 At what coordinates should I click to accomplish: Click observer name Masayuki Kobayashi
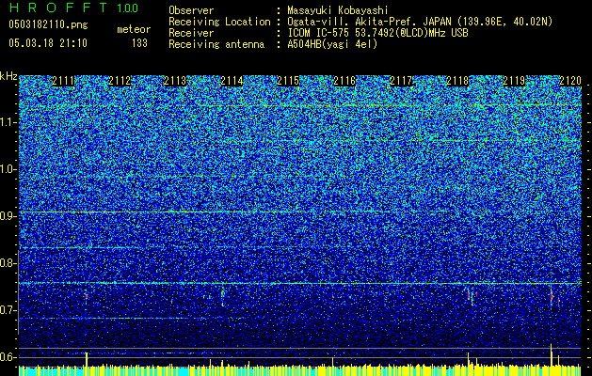(x=338, y=10)
